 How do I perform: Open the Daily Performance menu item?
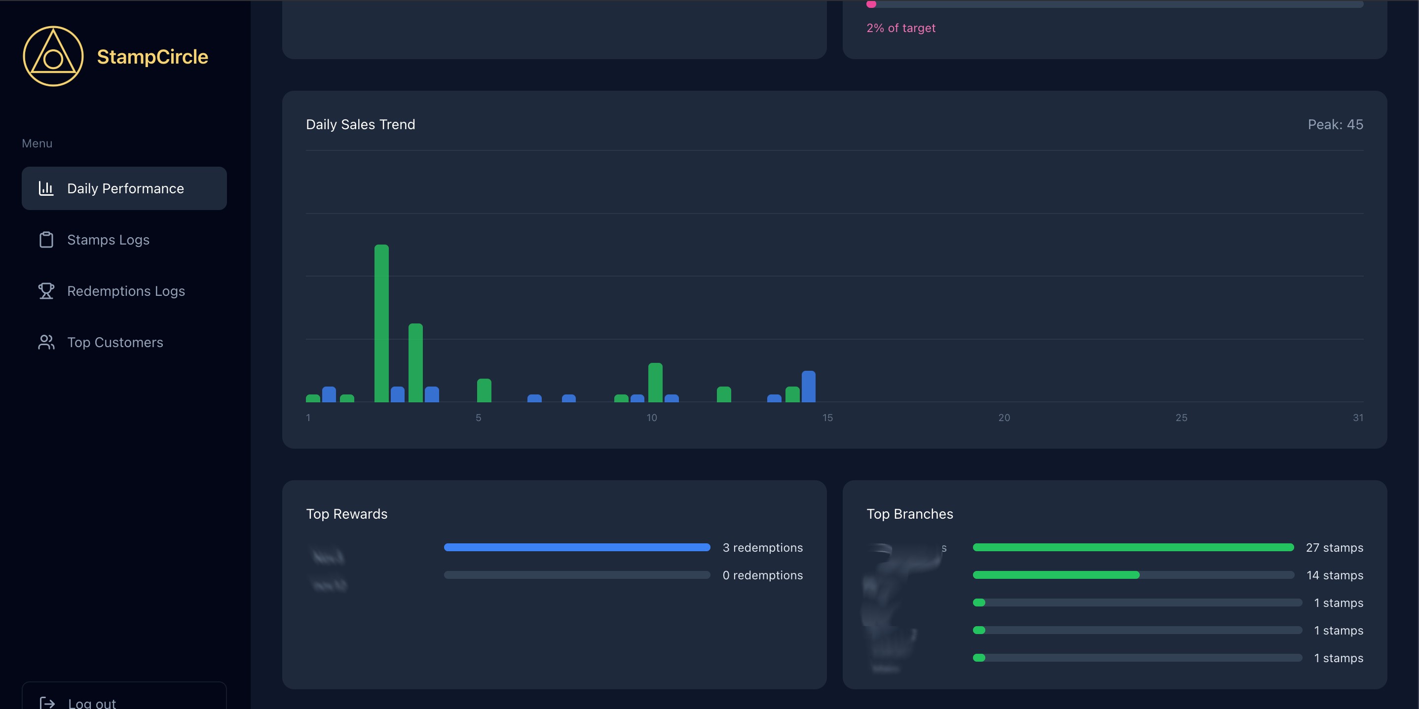[124, 188]
